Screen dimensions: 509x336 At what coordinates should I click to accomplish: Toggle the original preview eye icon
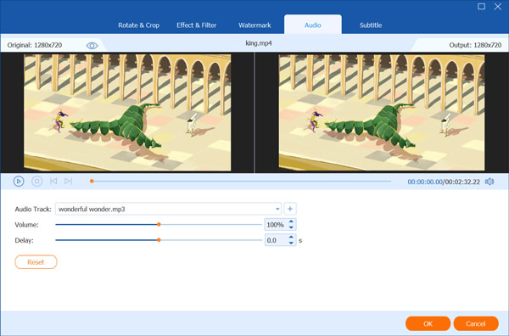tap(92, 46)
